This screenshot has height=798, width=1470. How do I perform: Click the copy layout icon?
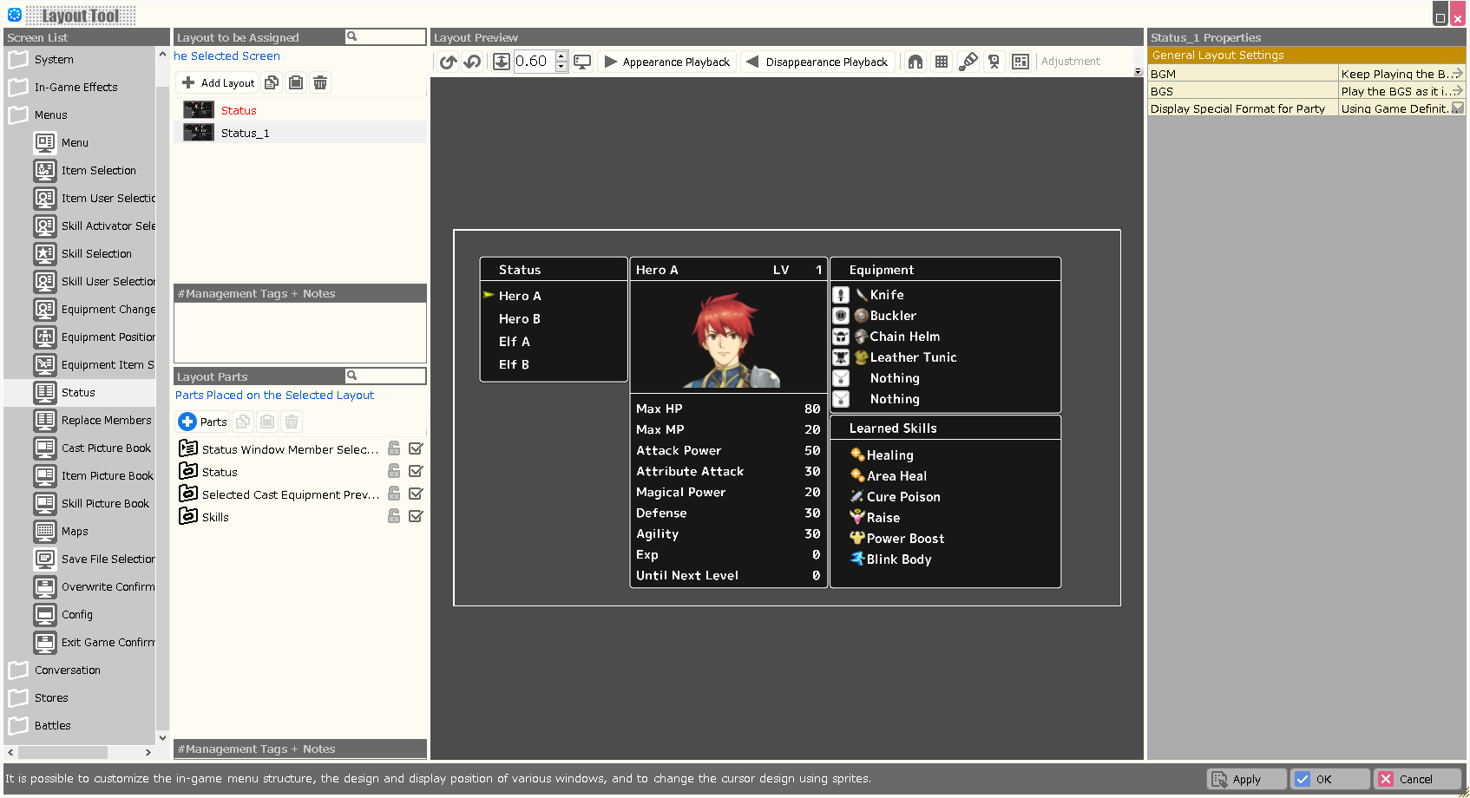[272, 82]
